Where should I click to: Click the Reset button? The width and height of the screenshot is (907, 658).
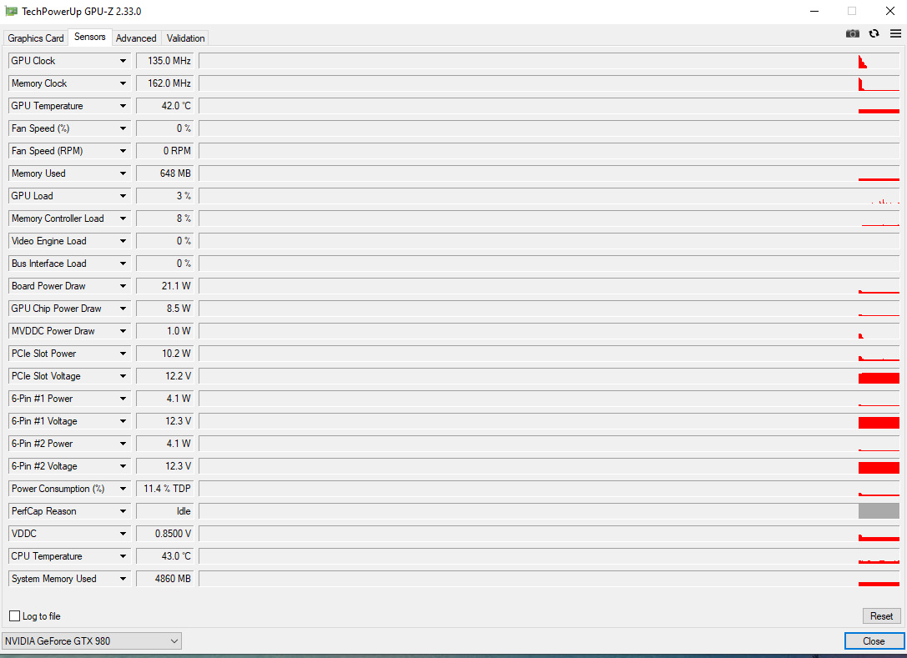click(x=881, y=616)
